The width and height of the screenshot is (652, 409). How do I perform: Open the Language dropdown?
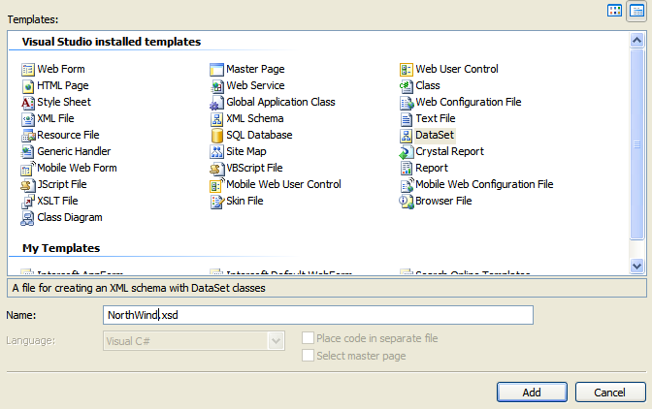tap(276, 340)
